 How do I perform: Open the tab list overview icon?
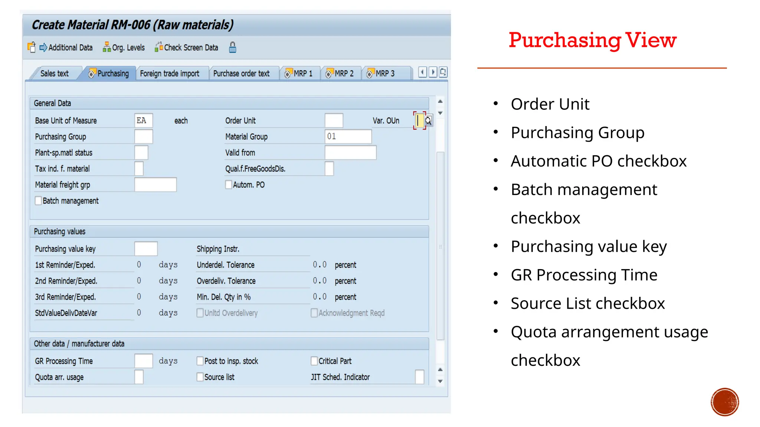pyautogui.click(x=443, y=72)
